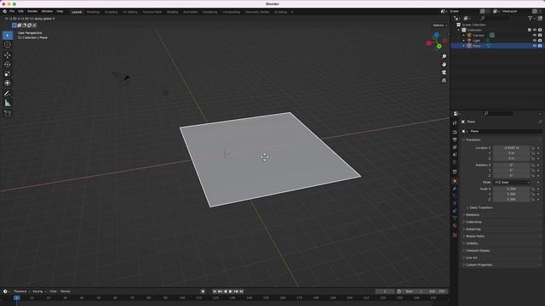Switch to the Modeling workspace tab
The height and width of the screenshot is (306, 545).
click(x=93, y=12)
